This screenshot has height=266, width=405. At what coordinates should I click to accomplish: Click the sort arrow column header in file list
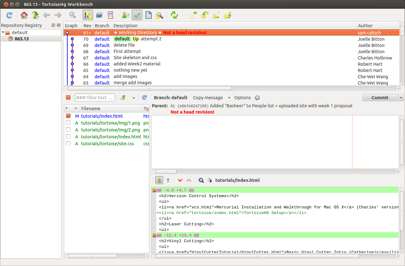[x=76, y=109]
